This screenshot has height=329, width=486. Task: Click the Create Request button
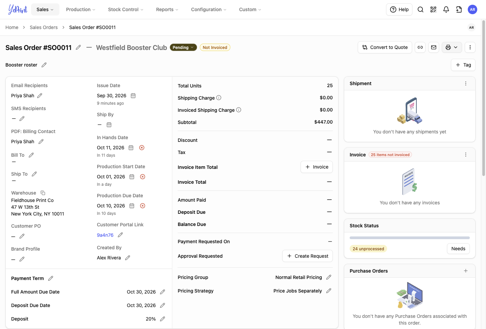pyautogui.click(x=307, y=256)
